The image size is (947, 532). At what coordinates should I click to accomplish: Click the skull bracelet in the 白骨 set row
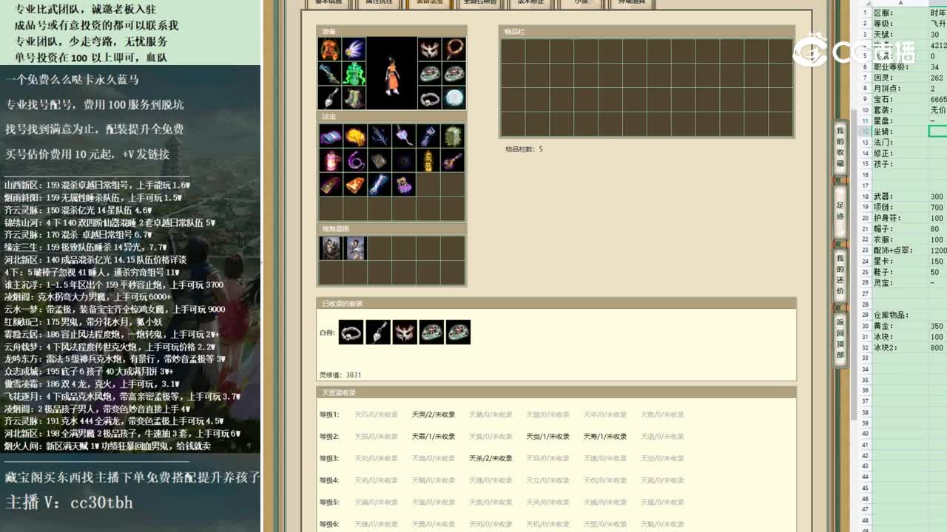pyautogui.click(x=351, y=332)
